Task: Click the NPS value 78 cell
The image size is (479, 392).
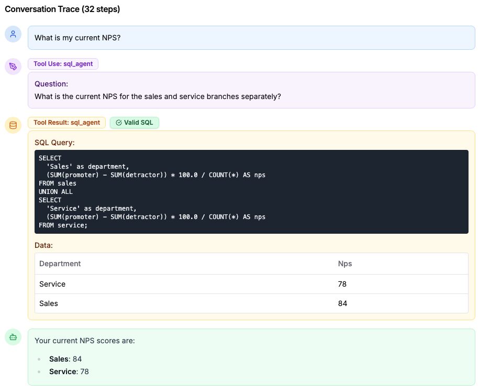Action: (x=342, y=284)
